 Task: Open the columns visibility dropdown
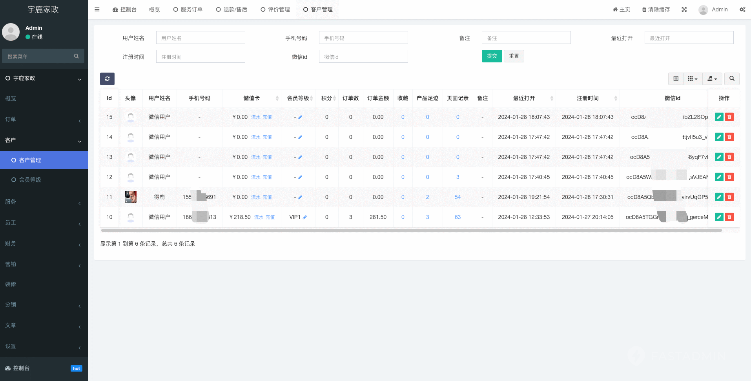click(693, 79)
